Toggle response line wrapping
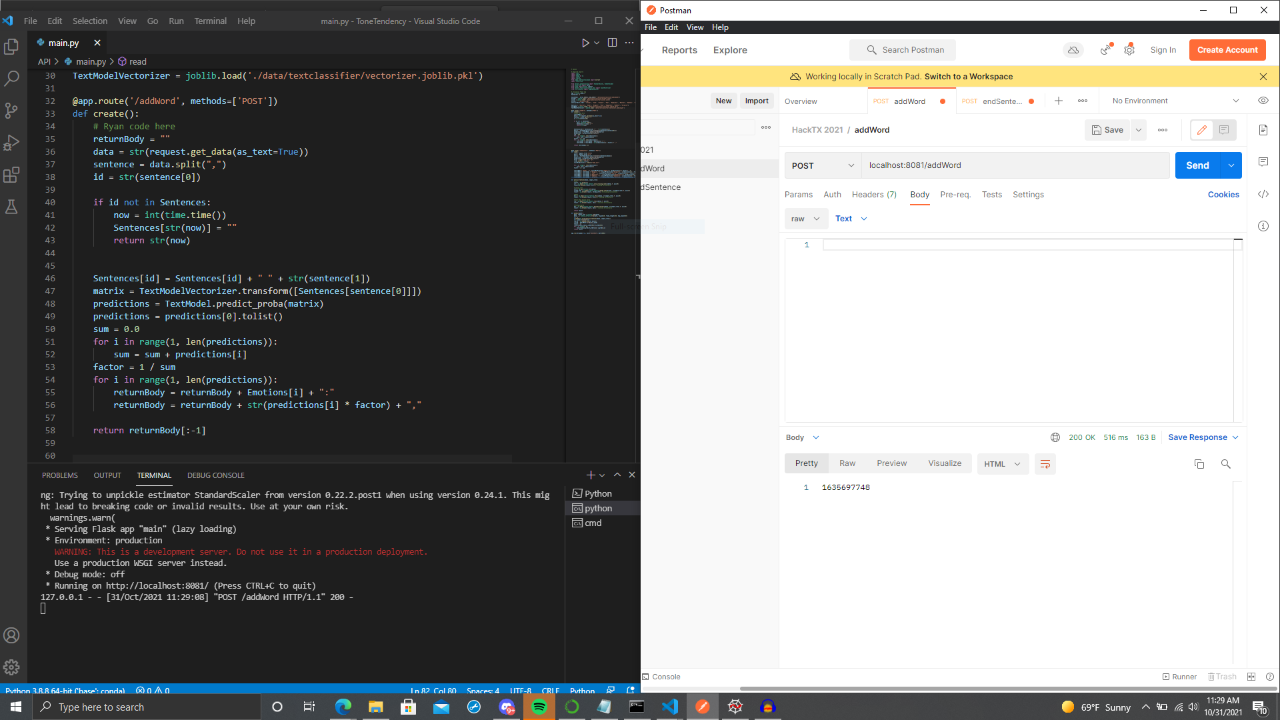This screenshot has height=720, width=1280. click(1045, 464)
